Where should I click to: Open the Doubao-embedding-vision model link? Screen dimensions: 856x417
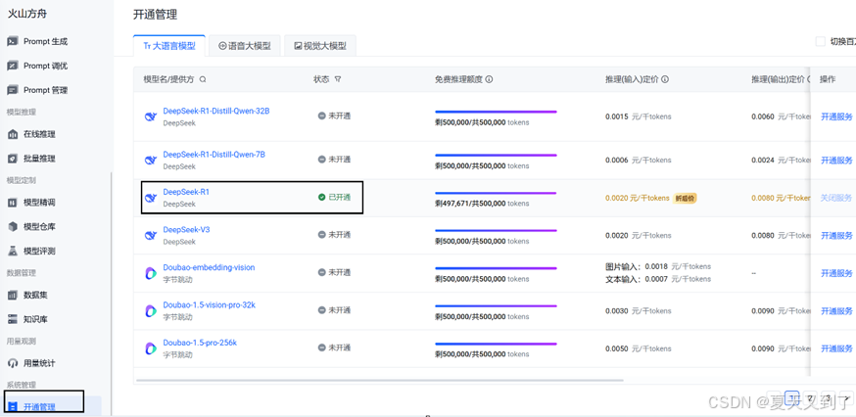click(x=209, y=267)
